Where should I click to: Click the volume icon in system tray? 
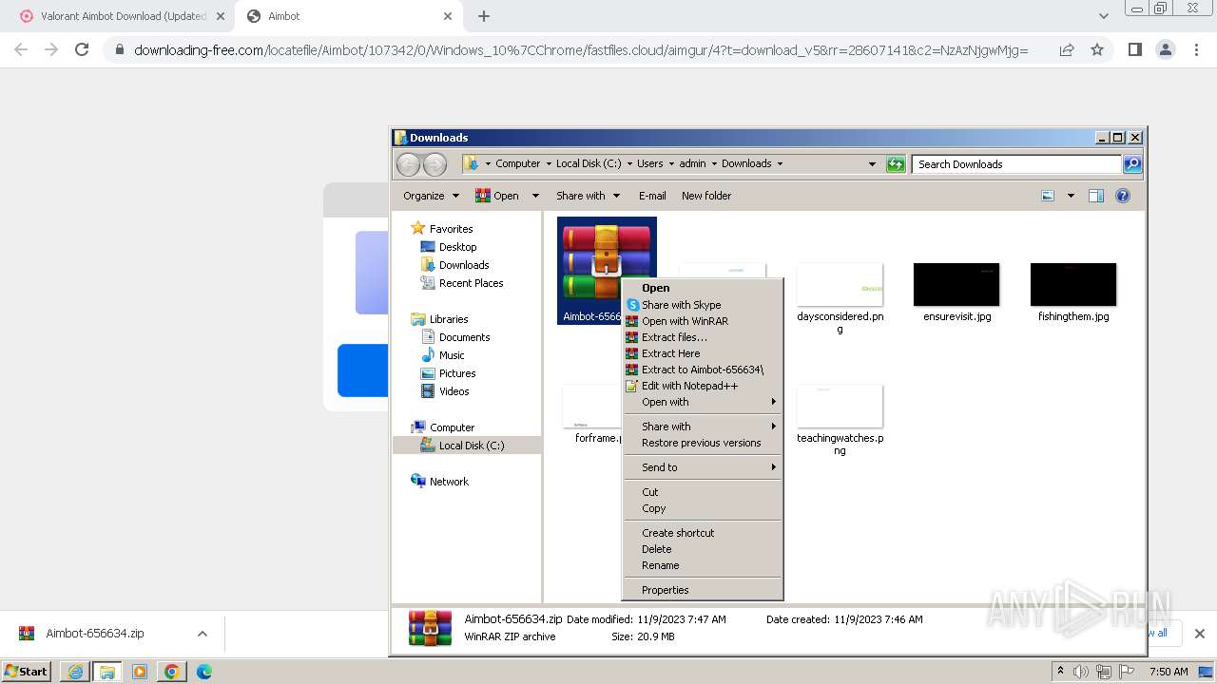tap(1081, 672)
